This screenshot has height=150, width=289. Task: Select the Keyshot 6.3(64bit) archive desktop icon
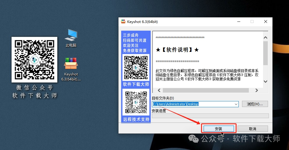71,69
